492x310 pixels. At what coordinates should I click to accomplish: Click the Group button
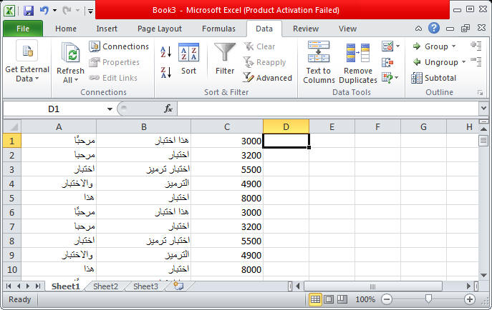tap(430, 46)
